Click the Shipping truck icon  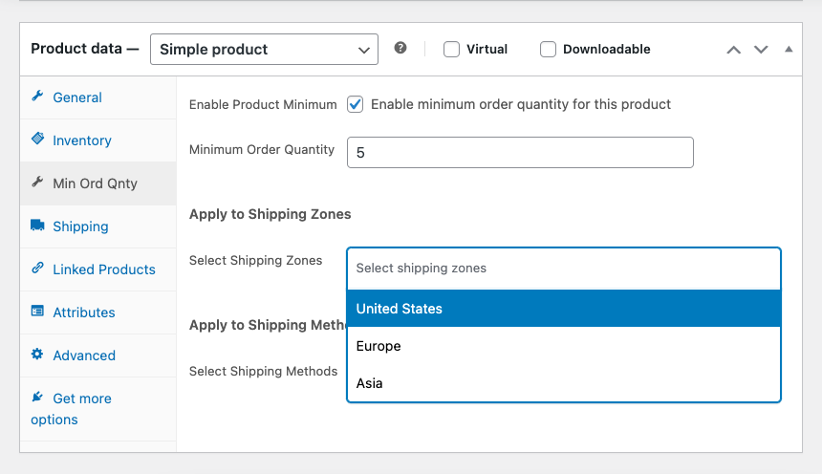click(37, 226)
